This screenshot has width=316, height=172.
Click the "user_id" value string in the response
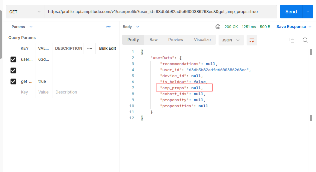(218, 70)
